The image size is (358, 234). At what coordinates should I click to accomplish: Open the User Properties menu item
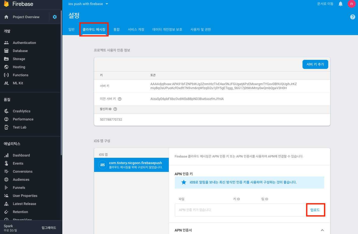[25, 196]
